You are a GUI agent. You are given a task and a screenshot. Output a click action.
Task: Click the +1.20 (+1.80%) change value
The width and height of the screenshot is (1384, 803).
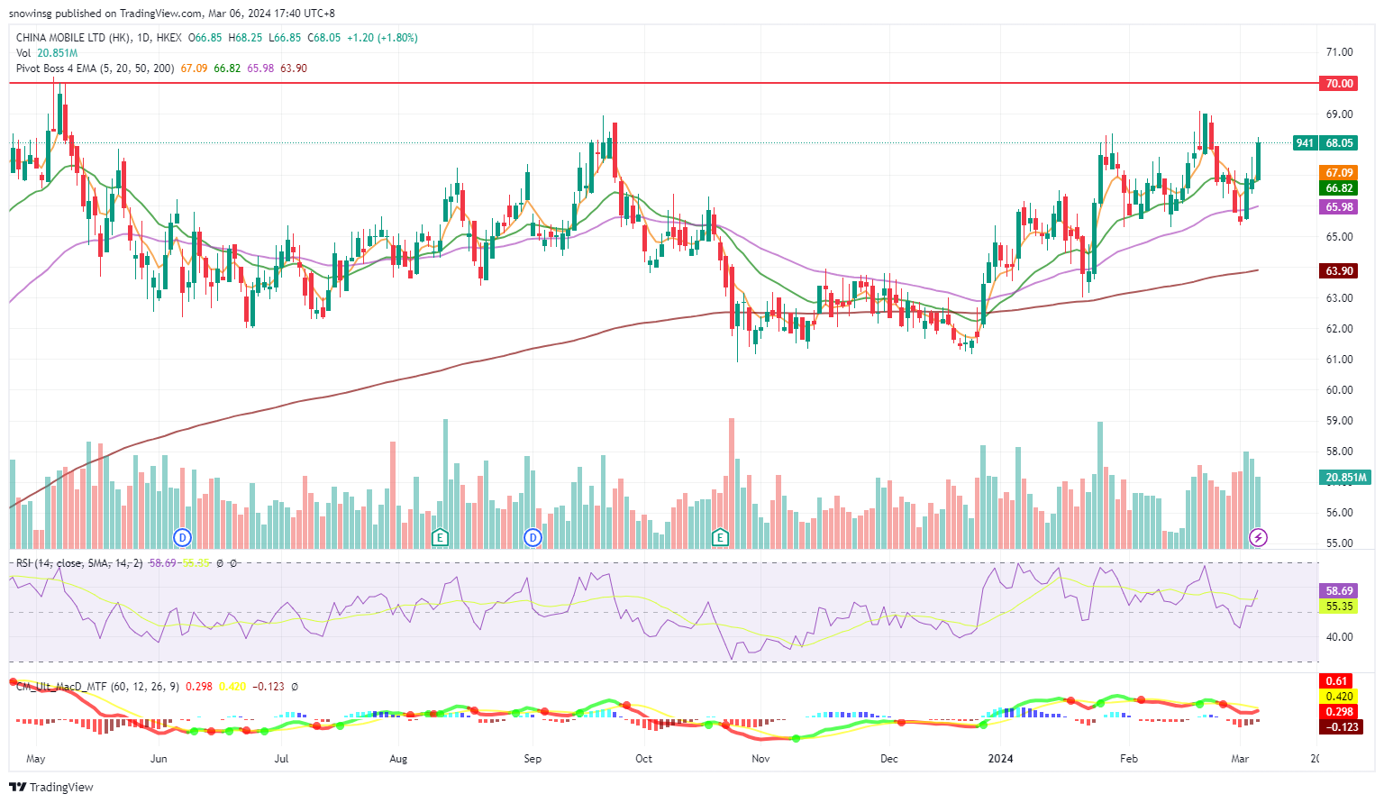click(382, 38)
